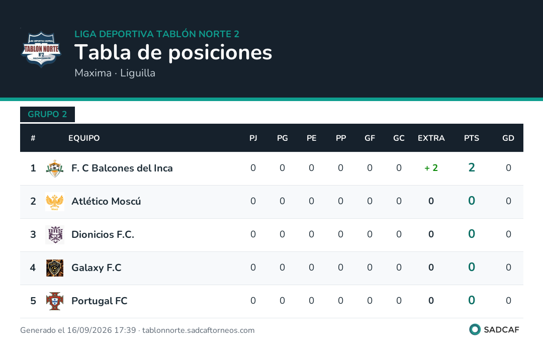This screenshot has width=543, height=356.
Task: Click the Liga Deportiva Tablón Norte 2 title
Action: tap(157, 34)
